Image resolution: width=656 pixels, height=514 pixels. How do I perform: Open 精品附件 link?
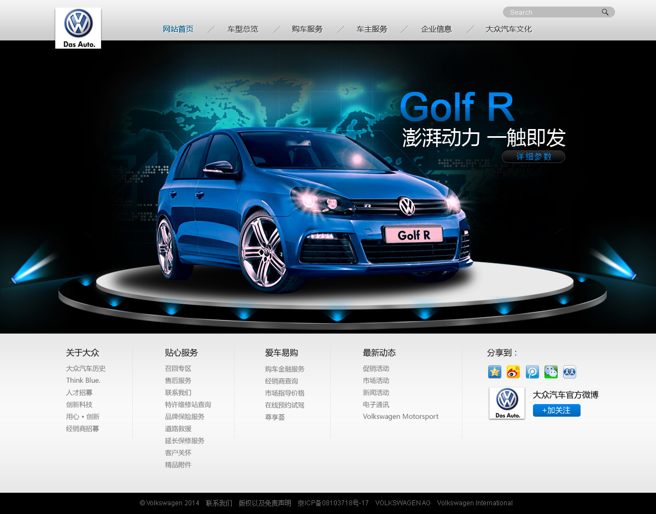click(178, 465)
